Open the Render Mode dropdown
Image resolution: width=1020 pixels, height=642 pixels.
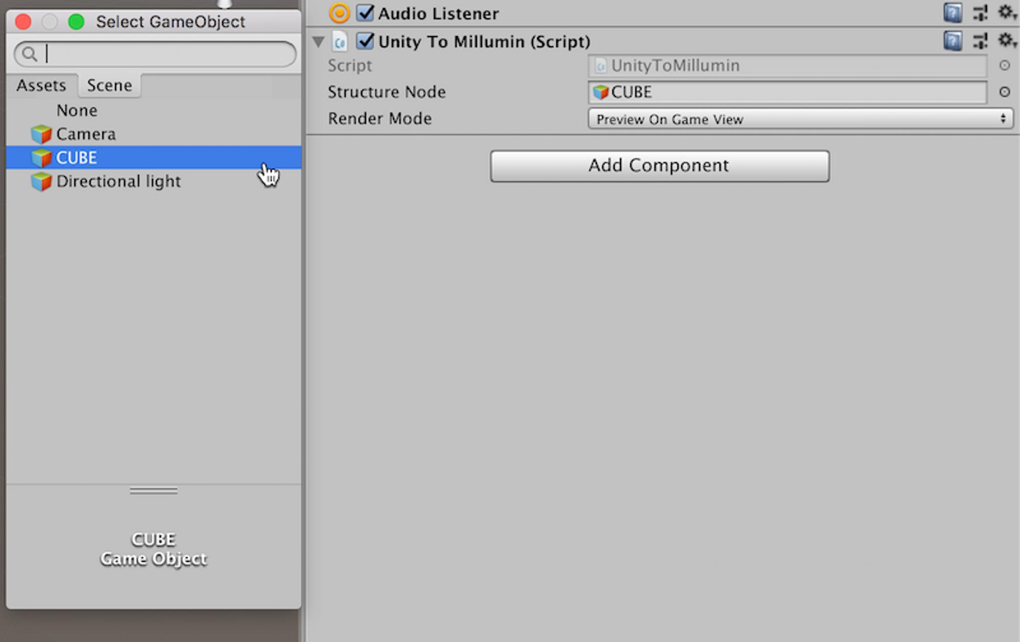point(800,119)
